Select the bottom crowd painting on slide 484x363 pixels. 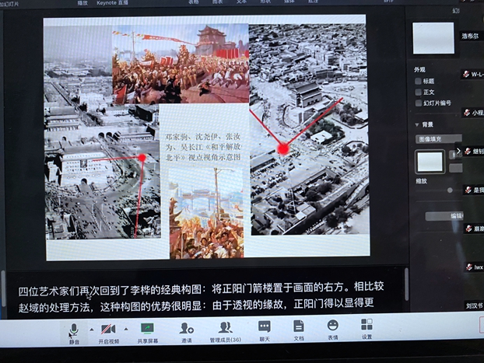click(207, 213)
